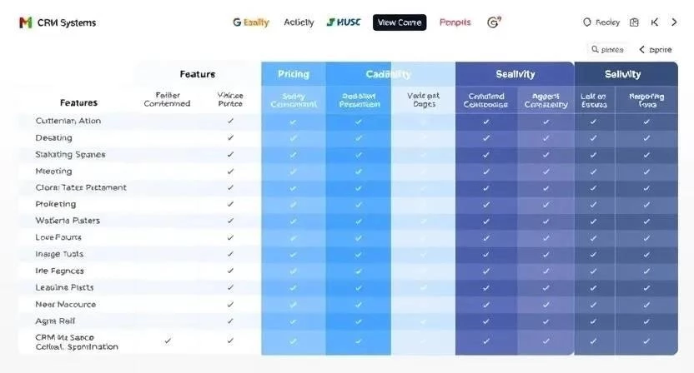
Task: Click the clipboard icon in top-right toolbar
Action: [634, 22]
